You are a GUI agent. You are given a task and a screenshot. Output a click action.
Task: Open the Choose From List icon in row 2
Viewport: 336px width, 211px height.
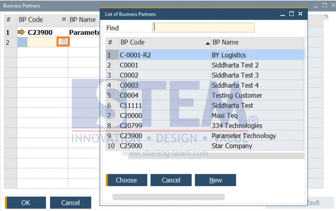[x=63, y=42]
